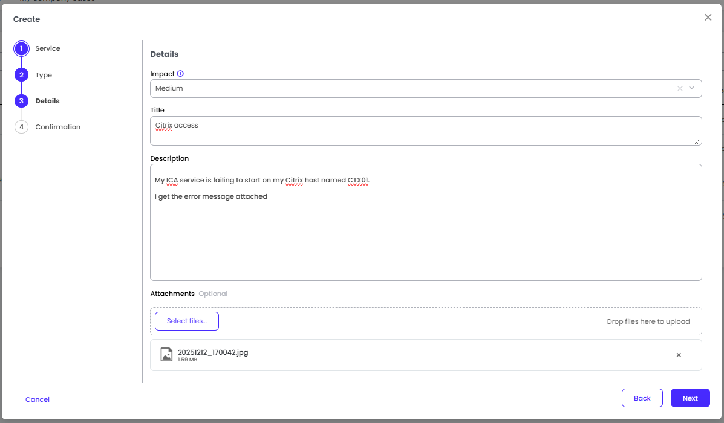Click the Select files... button

pos(187,321)
